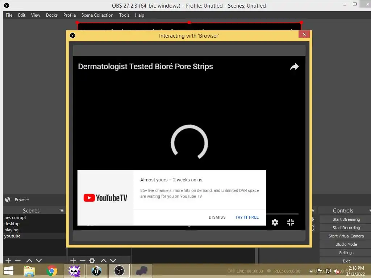371x278 pixels.
Task: Click the OBS logo in the main title bar
Action: [x=7, y=5]
